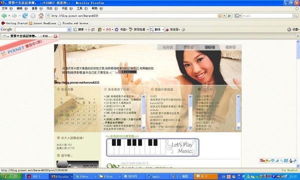This screenshot has width=300, height=180.
Task: Open the address bar URL history dropdown
Action: click(x=224, y=15)
